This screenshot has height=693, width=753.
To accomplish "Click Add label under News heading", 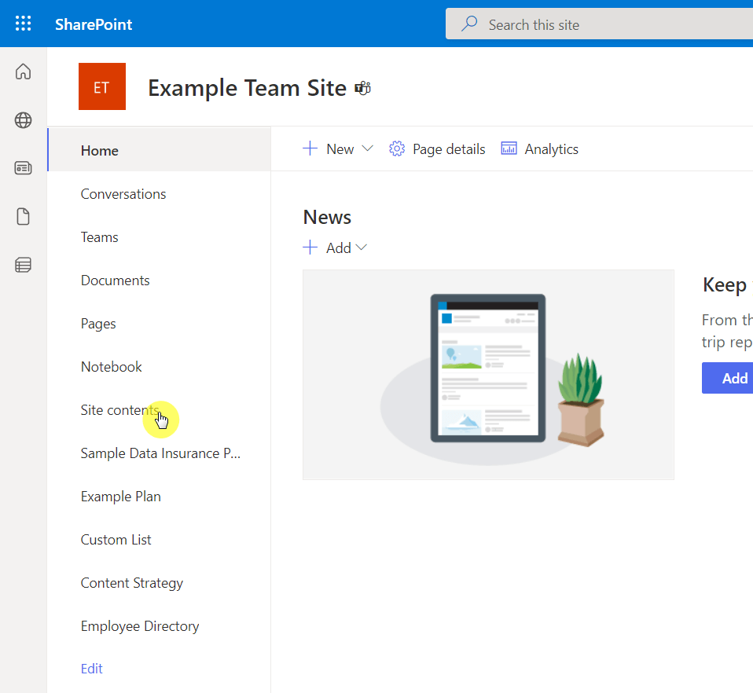I will pos(339,248).
